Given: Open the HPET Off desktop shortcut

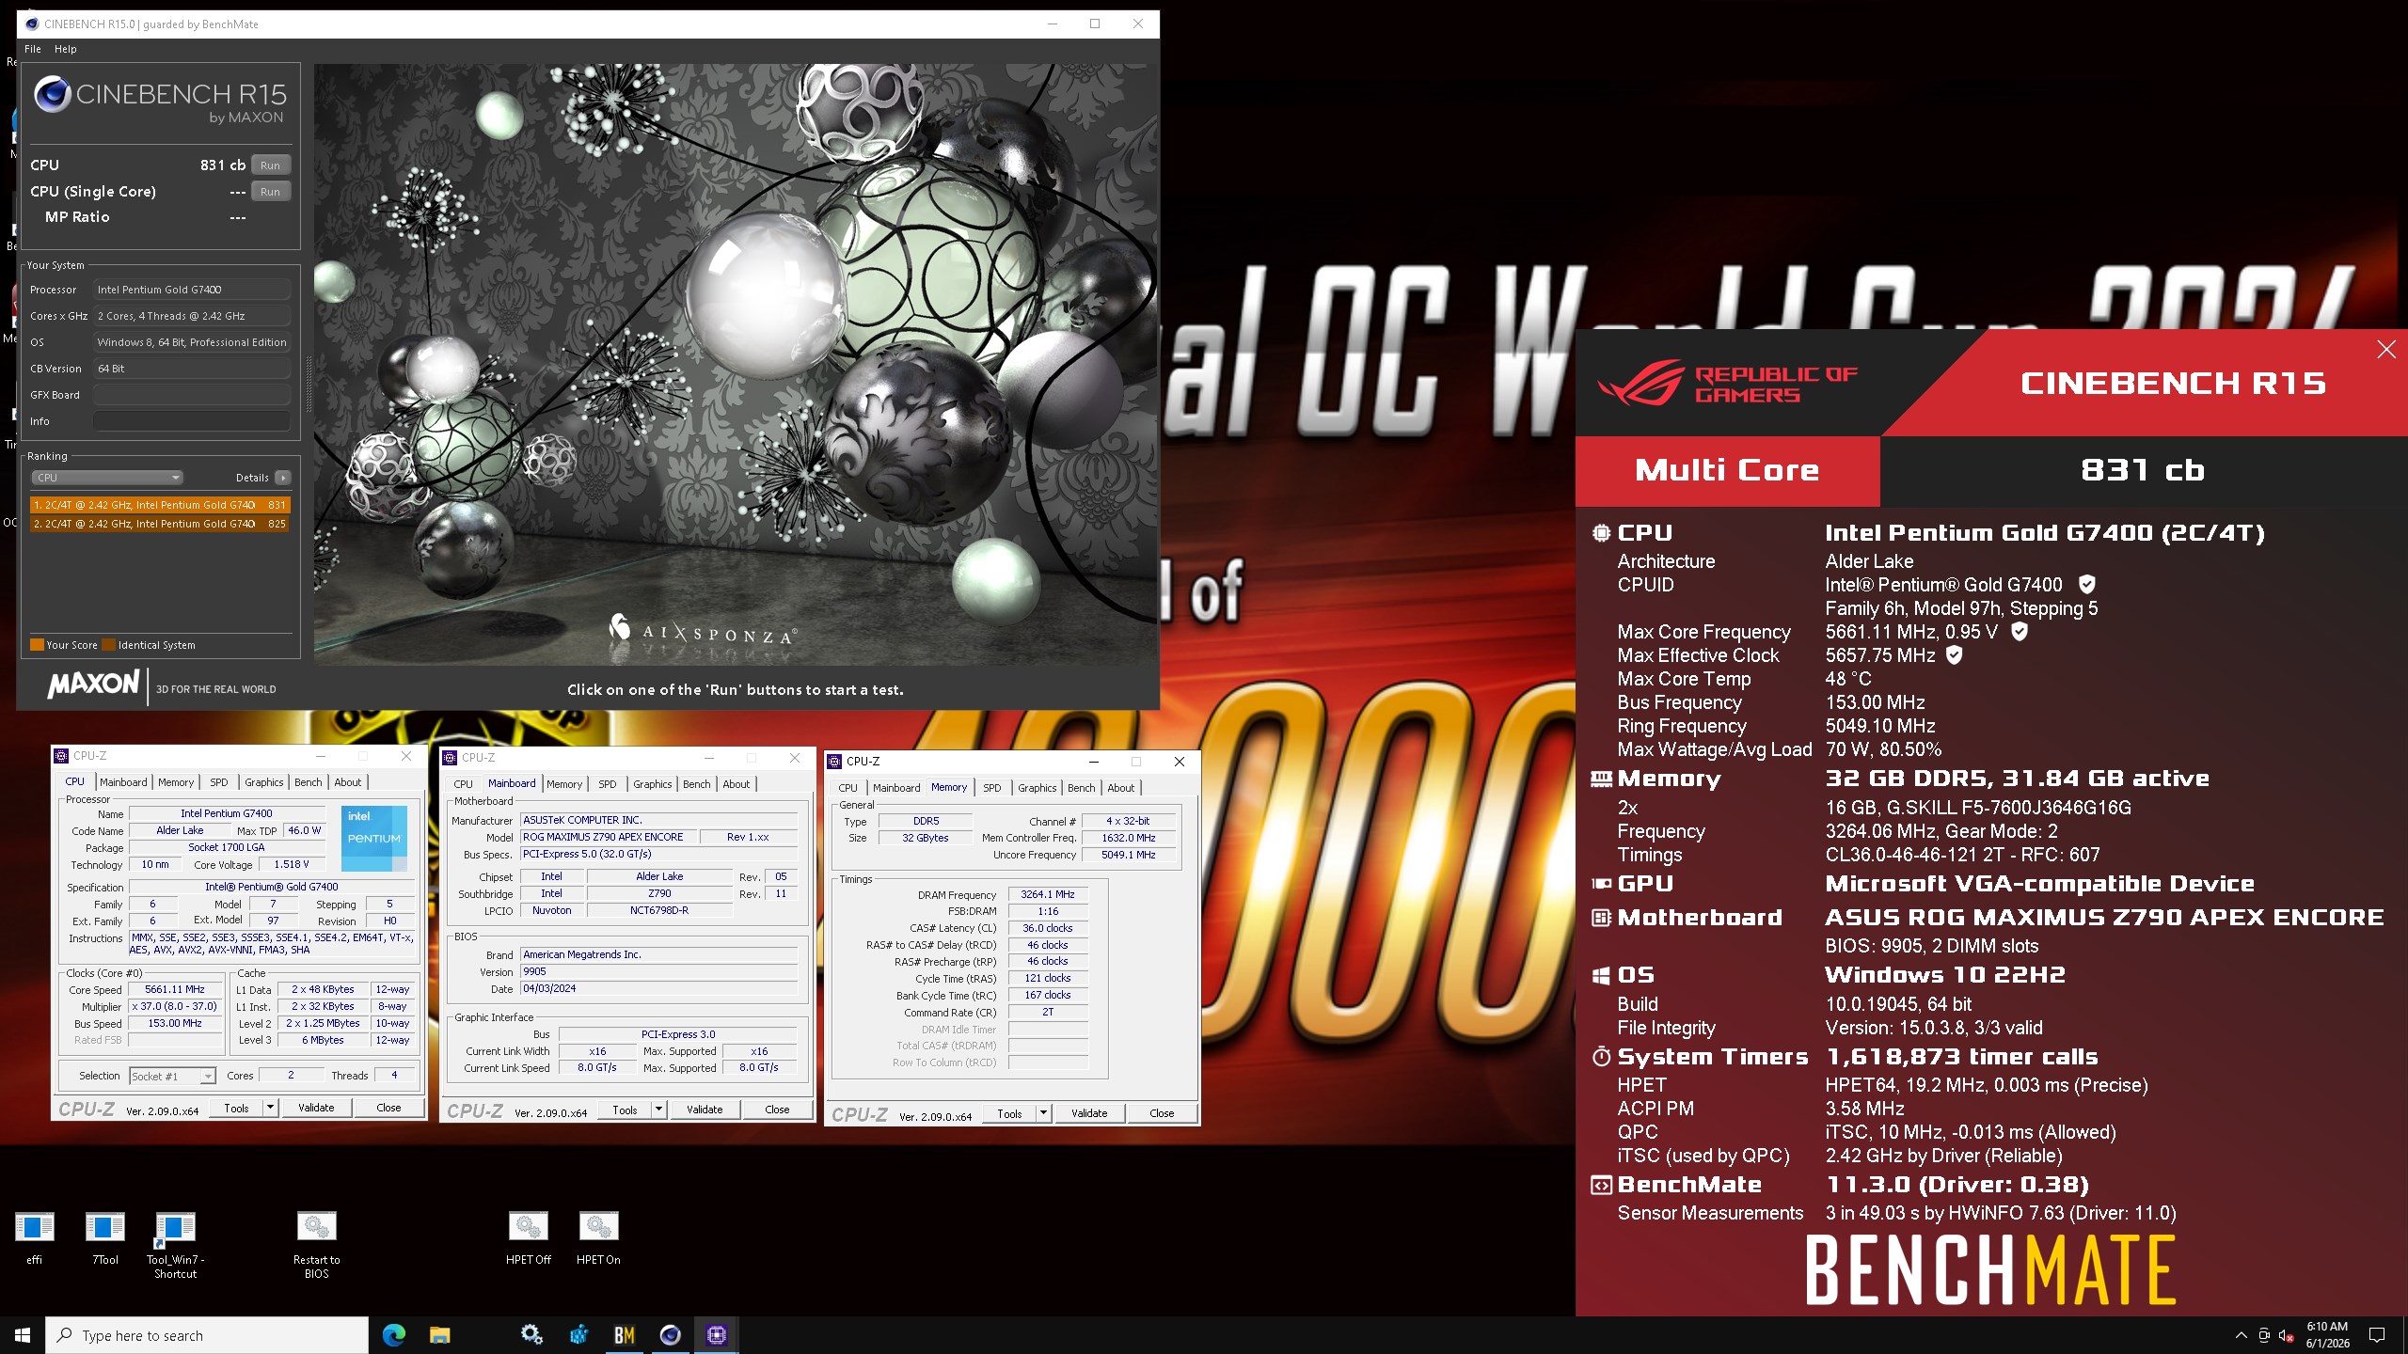Looking at the screenshot, I should click(x=529, y=1237).
